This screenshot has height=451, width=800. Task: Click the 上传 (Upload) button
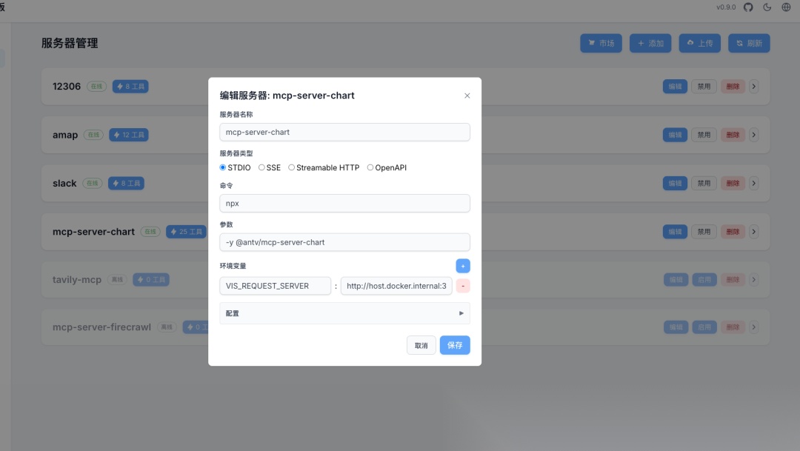click(x=699, y=43)
